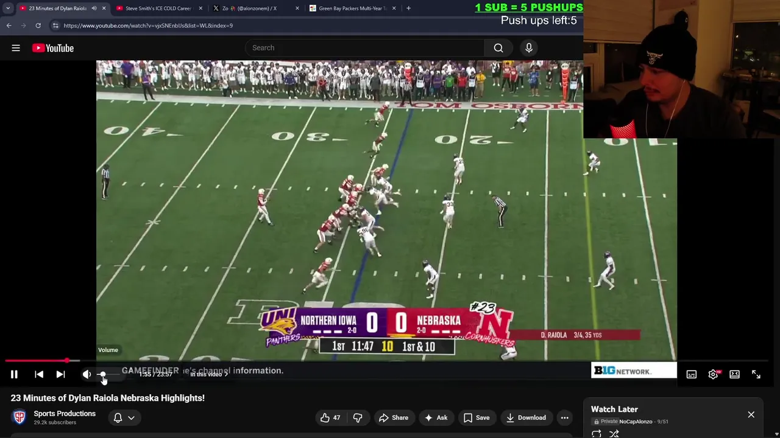Dislike the video

(x=358, y=418)
